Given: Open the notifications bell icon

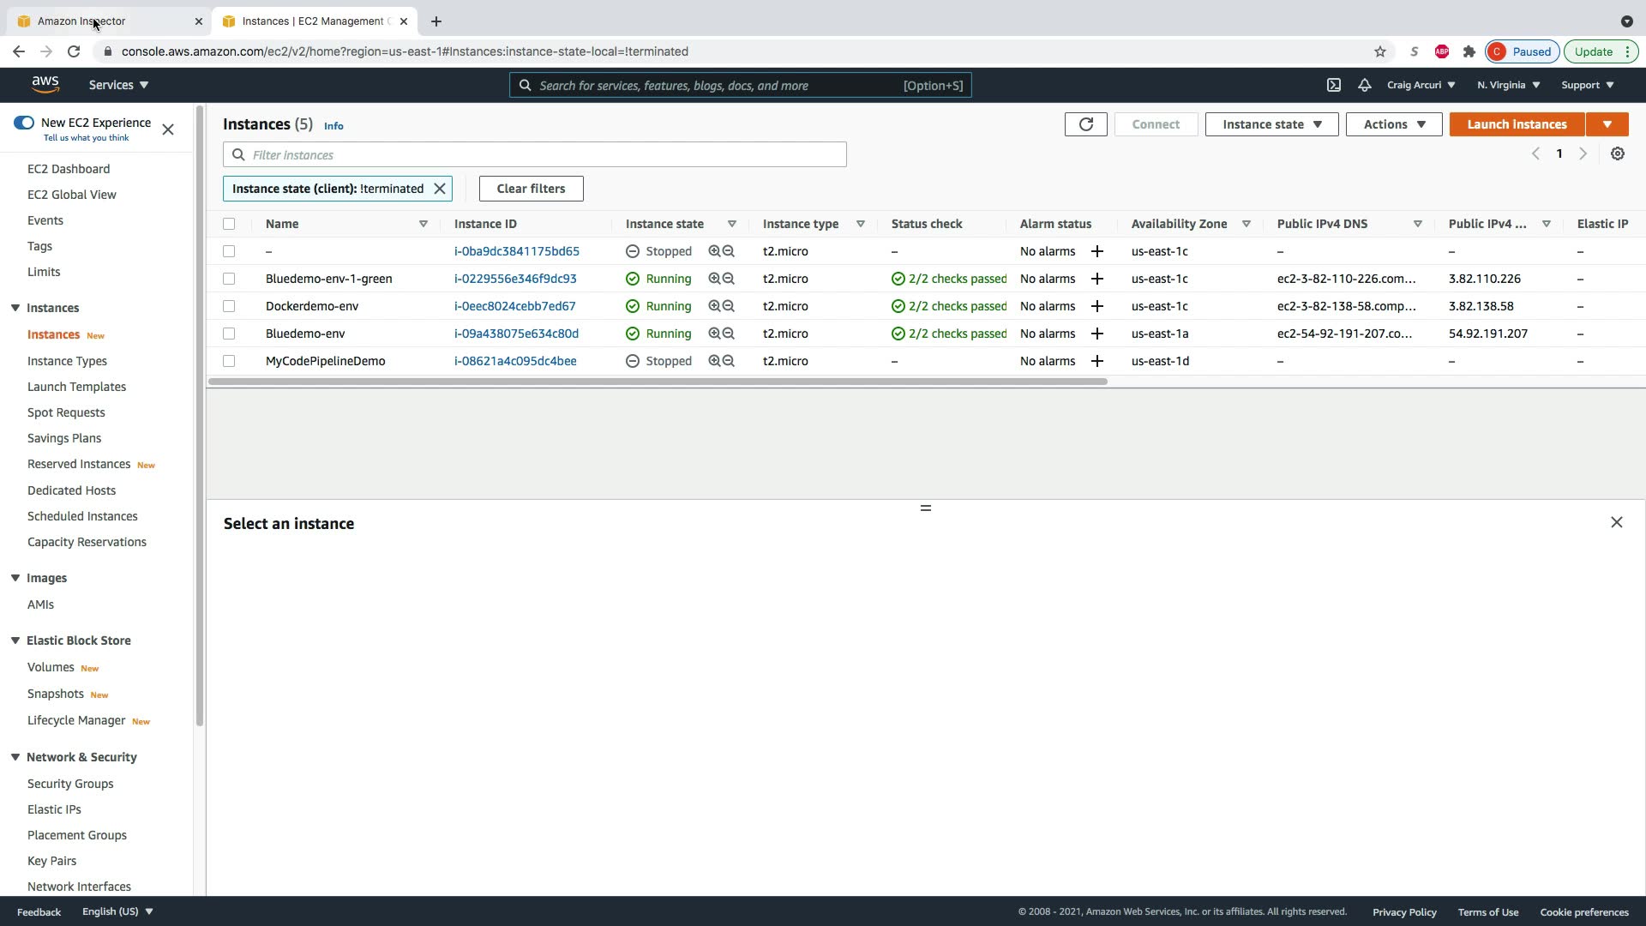Looking at the screenshot, I should (1364, 85).
